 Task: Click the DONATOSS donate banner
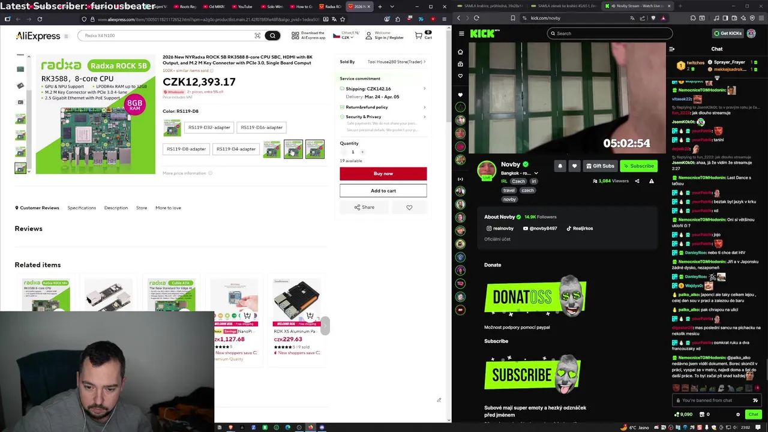pos(535,296)
